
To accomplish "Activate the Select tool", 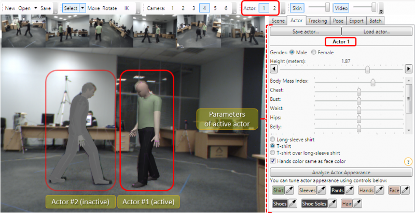I will 71,8.
